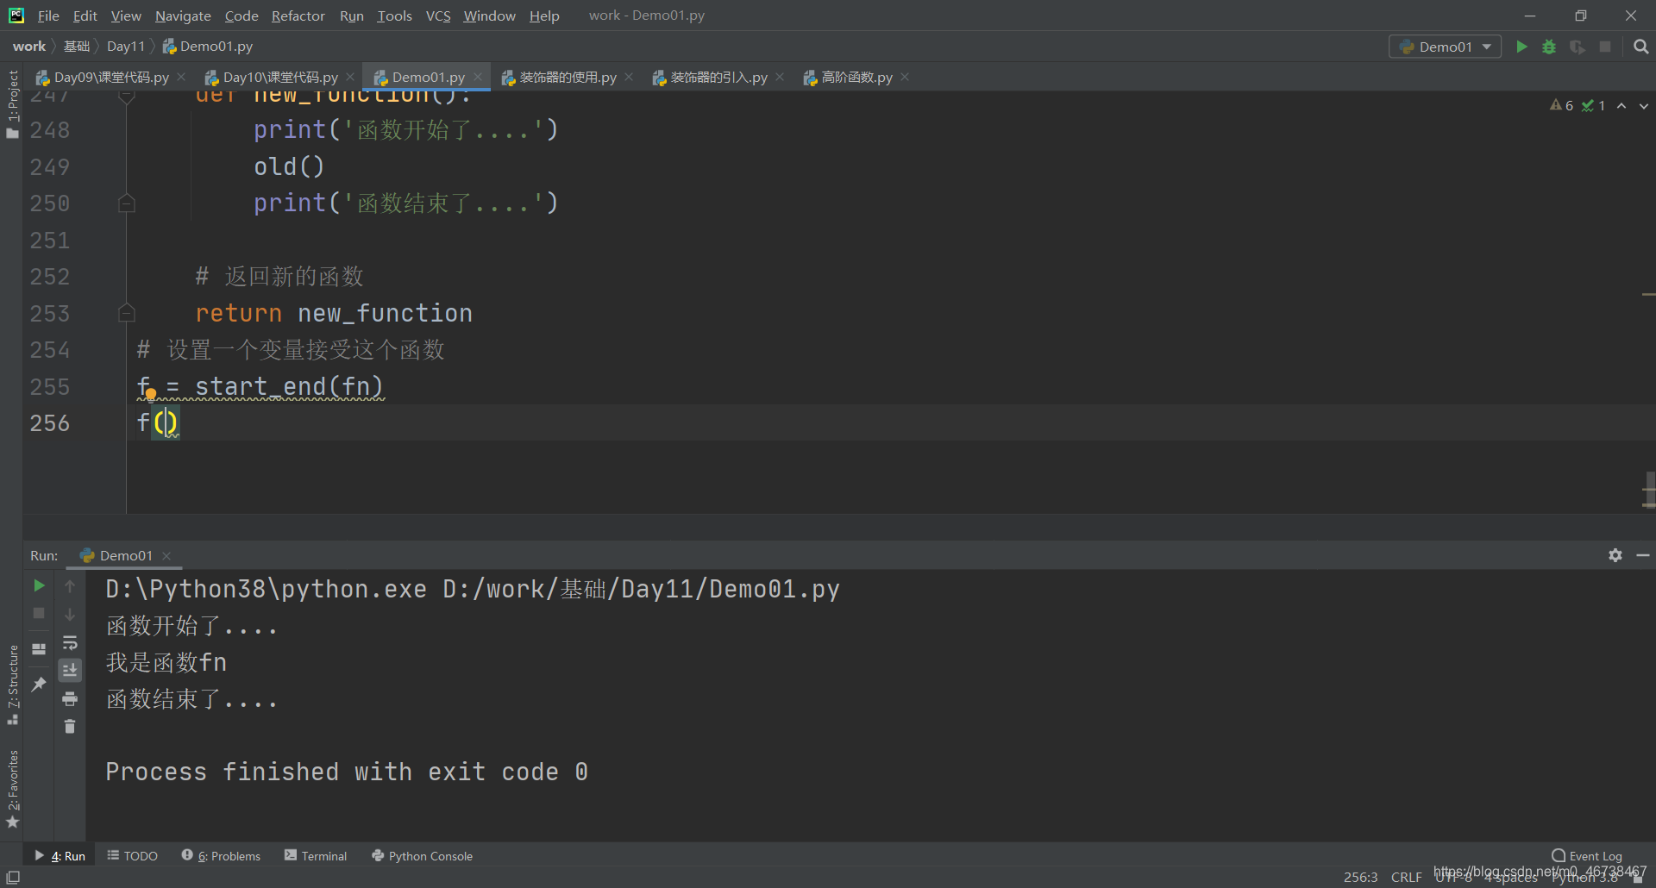
Task: Toggle tool window bars icon at bottom-left
Action: pyautogui.click(x=13, y=877)
